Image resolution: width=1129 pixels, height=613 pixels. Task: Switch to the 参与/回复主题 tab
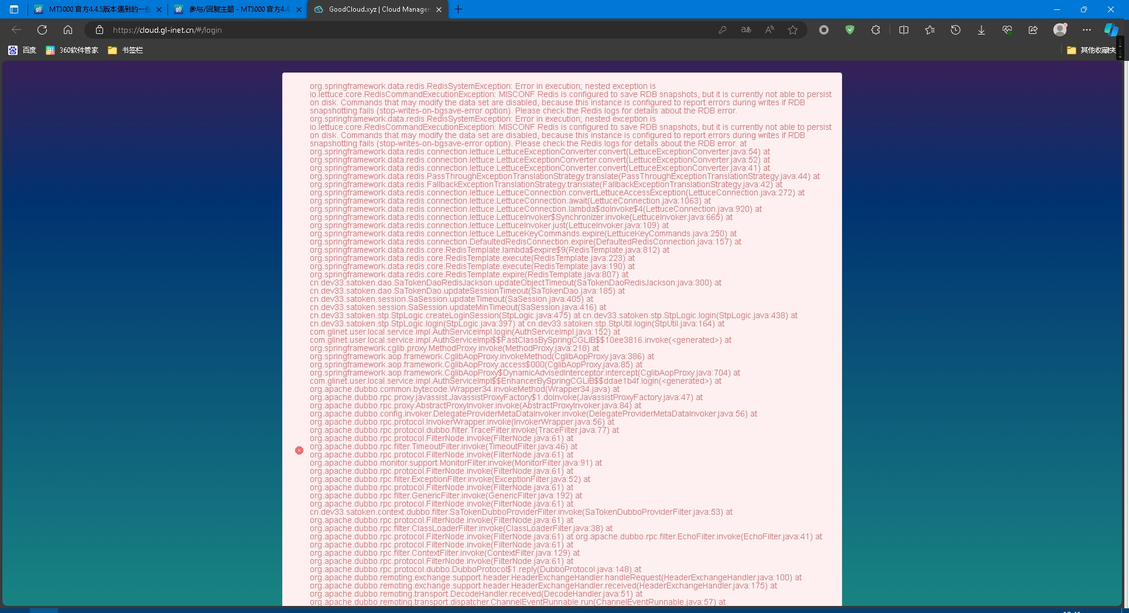point(237,9)
